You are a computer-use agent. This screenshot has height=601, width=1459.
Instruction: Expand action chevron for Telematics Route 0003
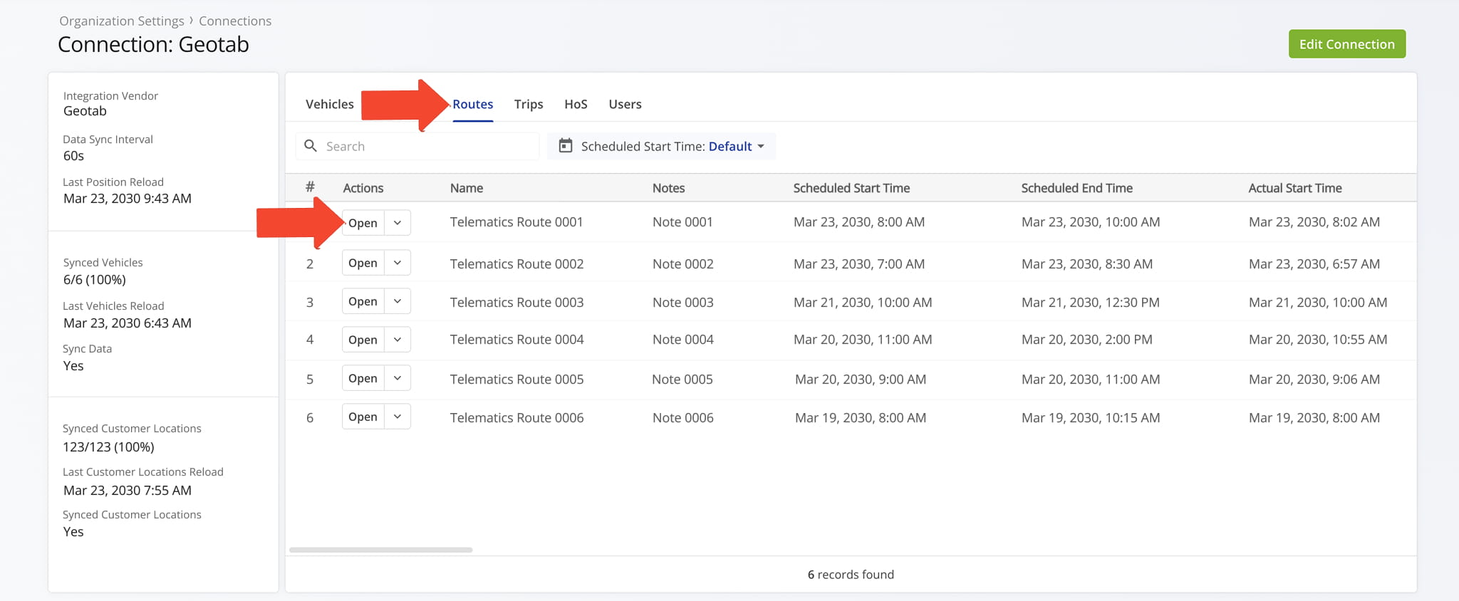click(x=398, y=301)
